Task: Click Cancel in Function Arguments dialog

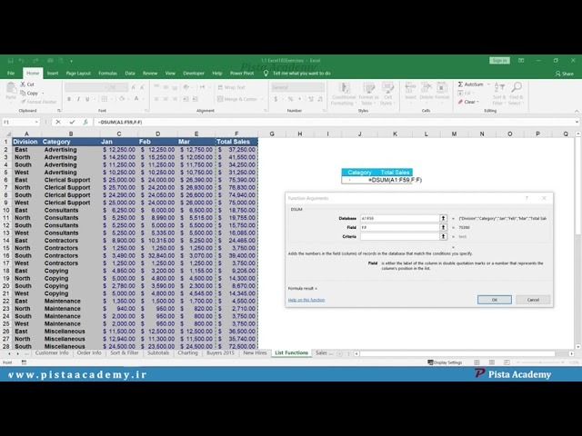Action: point(533,300)
